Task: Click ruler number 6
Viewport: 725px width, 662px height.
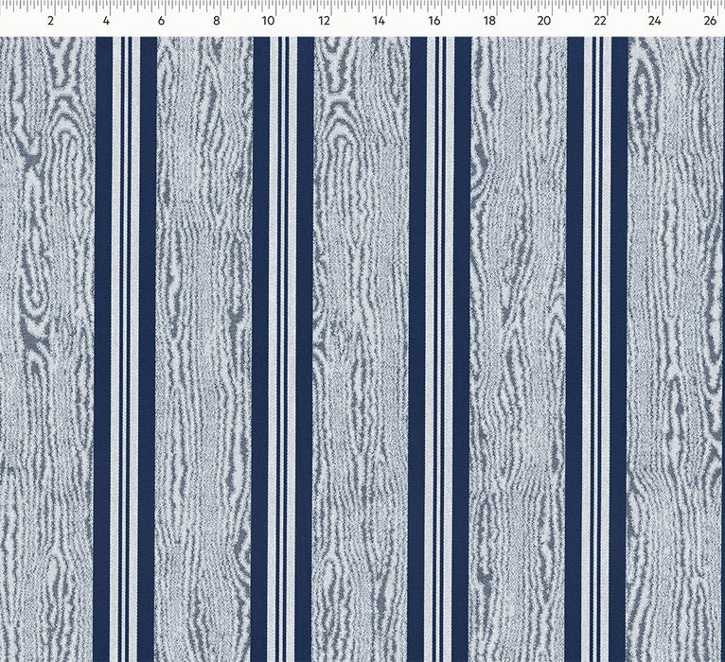Action: 161,21
